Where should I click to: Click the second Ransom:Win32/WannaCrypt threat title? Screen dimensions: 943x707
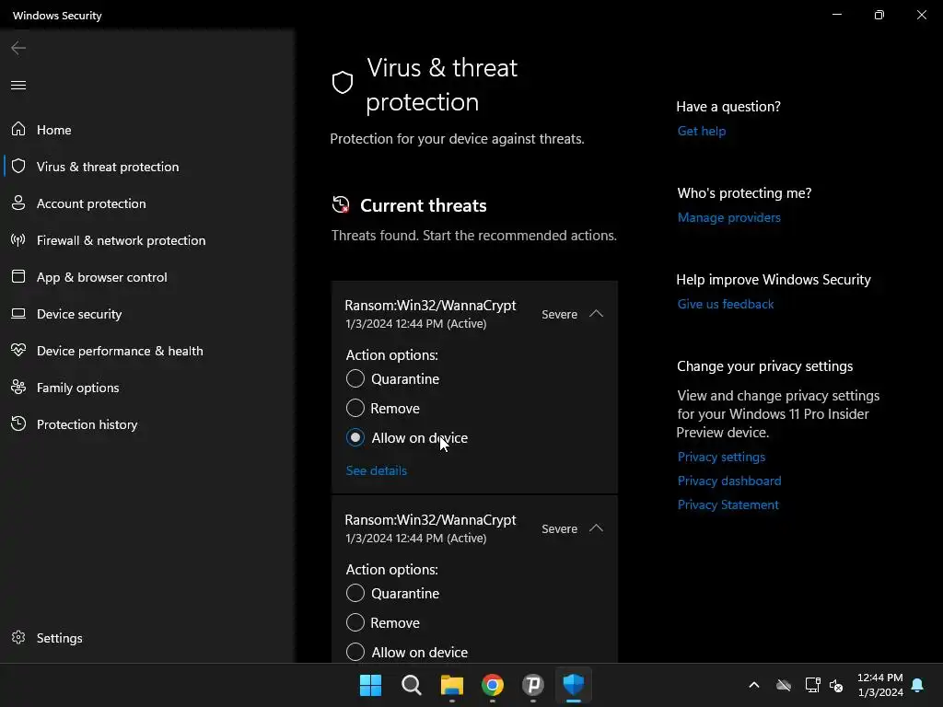[430, 520]
